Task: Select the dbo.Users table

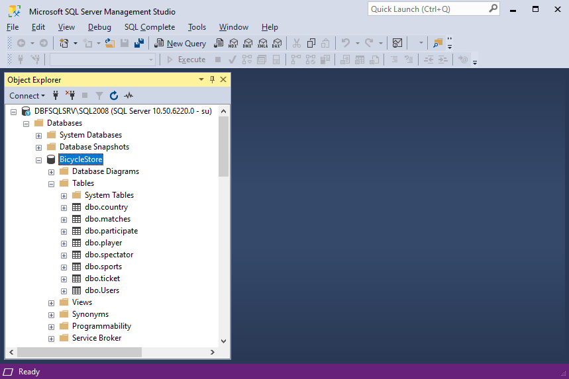Action: 102,290
